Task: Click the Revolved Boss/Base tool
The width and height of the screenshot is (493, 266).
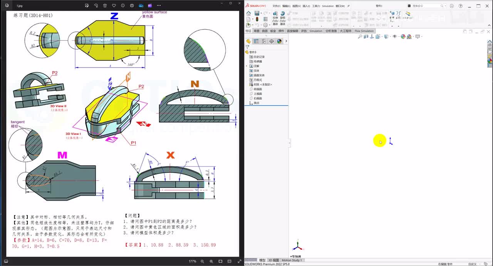Action: point(283,18)
